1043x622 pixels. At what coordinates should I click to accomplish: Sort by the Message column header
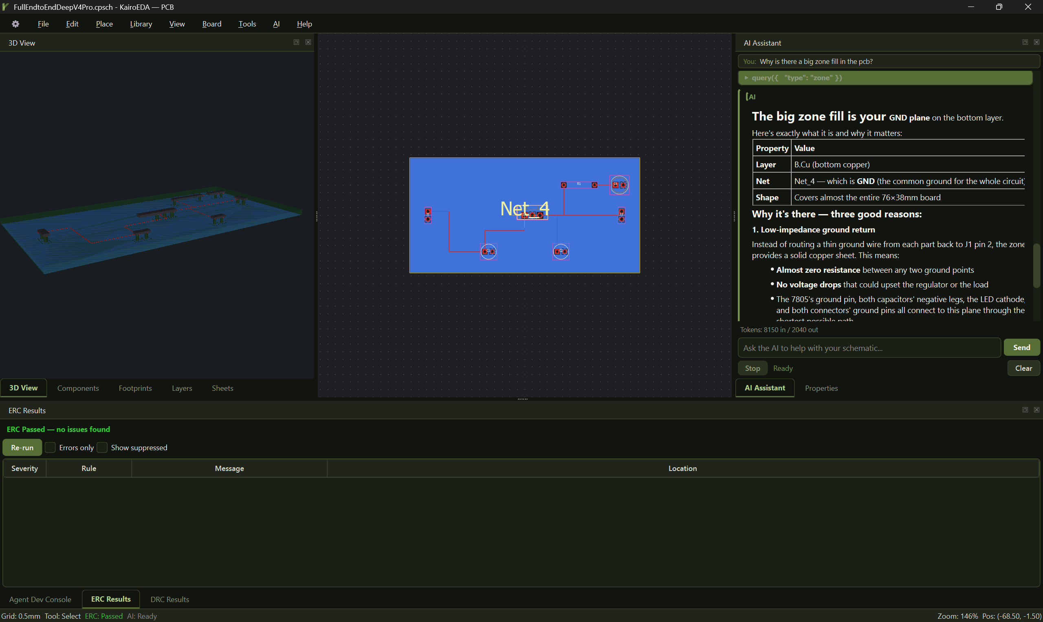pyautogui.click(x=229, y=468)
